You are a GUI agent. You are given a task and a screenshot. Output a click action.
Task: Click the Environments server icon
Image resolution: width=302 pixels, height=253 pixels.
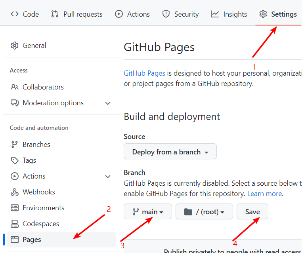click(15, 208)
